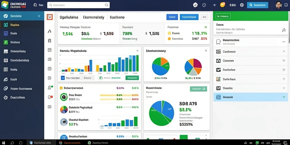Image resolution: width=290 pixels, height=145 pixels.
Task: Collapse the highlighted blue row's green chevron
Action: pyautogui.click(x=284, y=97)
